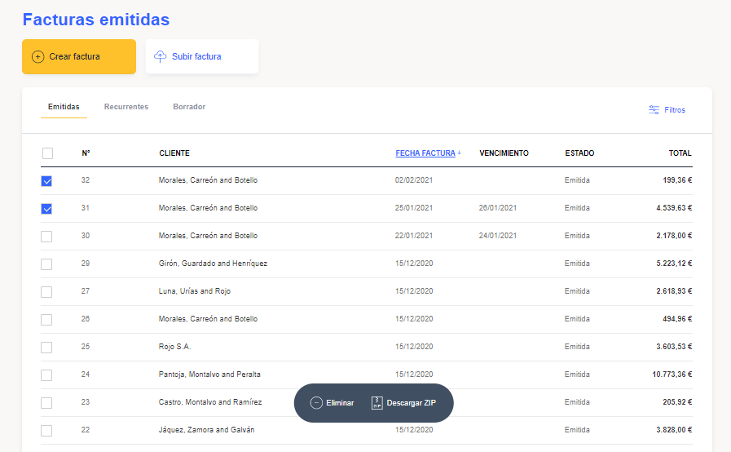Click the total 3.828,00 €
This screenshot has width=731, height=452.
coord(674,430)
